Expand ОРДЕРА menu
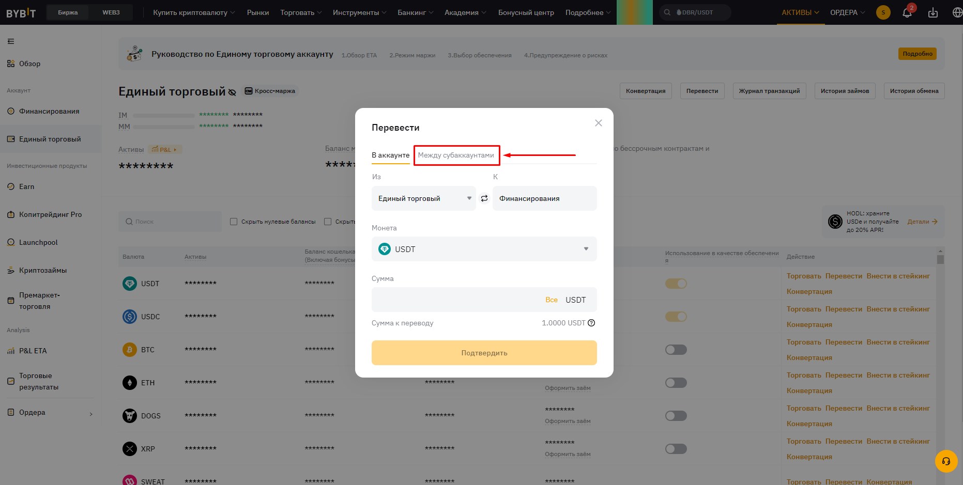963x485 pixels. tap(848, 12)
